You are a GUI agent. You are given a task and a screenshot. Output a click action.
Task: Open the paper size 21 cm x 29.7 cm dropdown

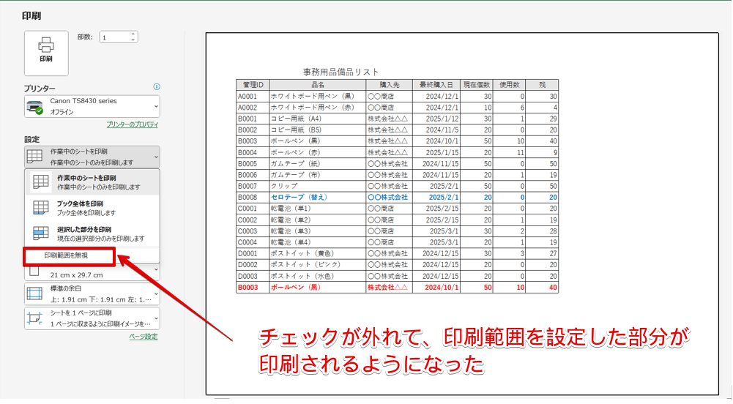coord(92,272)
